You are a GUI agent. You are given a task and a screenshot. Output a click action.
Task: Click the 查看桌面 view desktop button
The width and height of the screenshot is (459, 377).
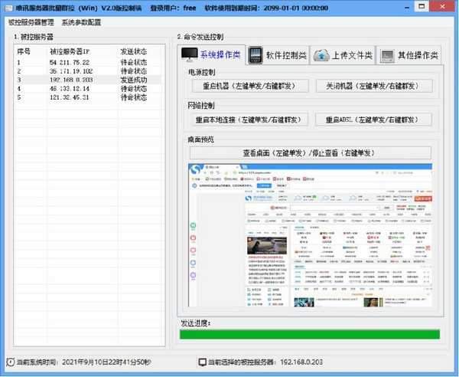pyautogui.click(x=309, y=153)
